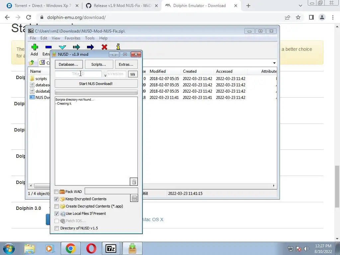
Task: Open the NUSD Database... menu button
Action: tap(68, 64)
